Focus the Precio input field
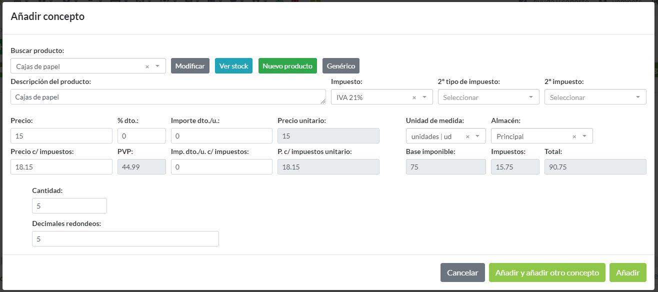Screen dimensions: 658x292 click(x=61, y=136)
